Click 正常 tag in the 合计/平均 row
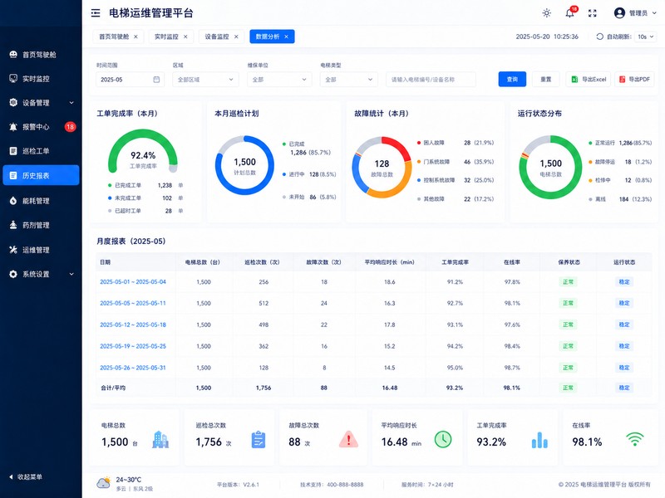Viewport: 665px width, 498px height. tap(568, 388)
